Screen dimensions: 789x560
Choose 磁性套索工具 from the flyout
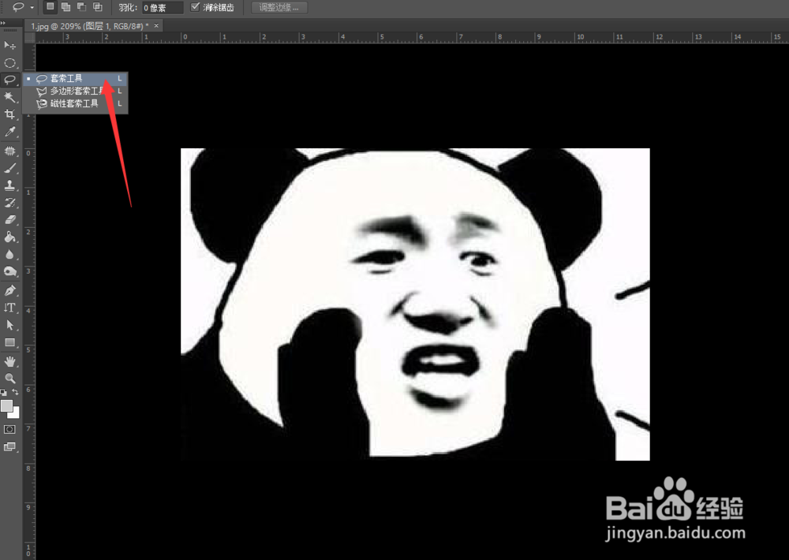75,103
